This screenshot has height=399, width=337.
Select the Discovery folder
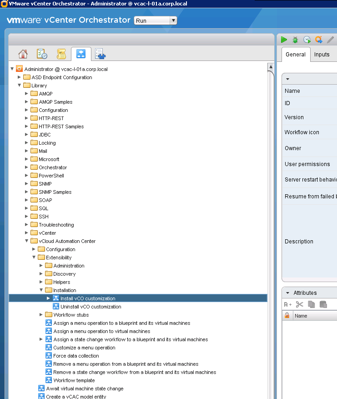(x=64, y=274)
